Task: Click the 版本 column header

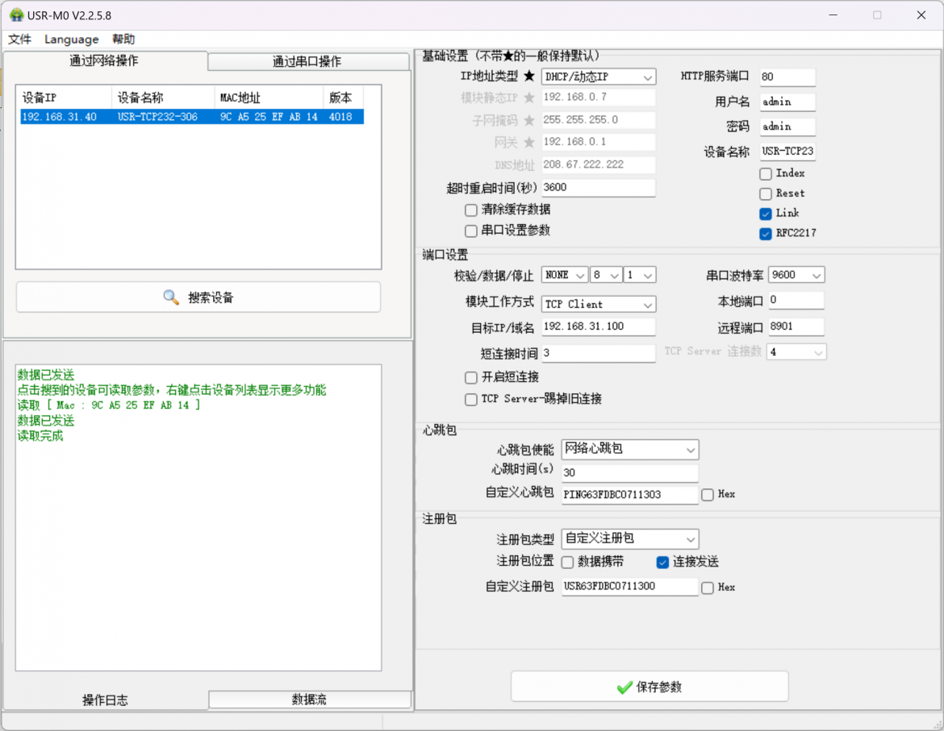Action: point(343,98)
